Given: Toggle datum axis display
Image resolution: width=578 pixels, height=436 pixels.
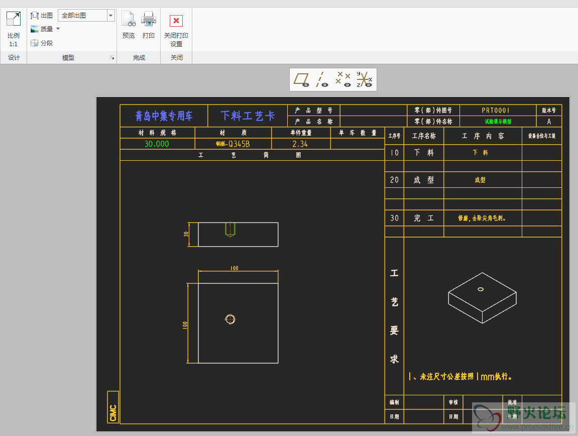Looking at the screenshot, I should [322, 80].
